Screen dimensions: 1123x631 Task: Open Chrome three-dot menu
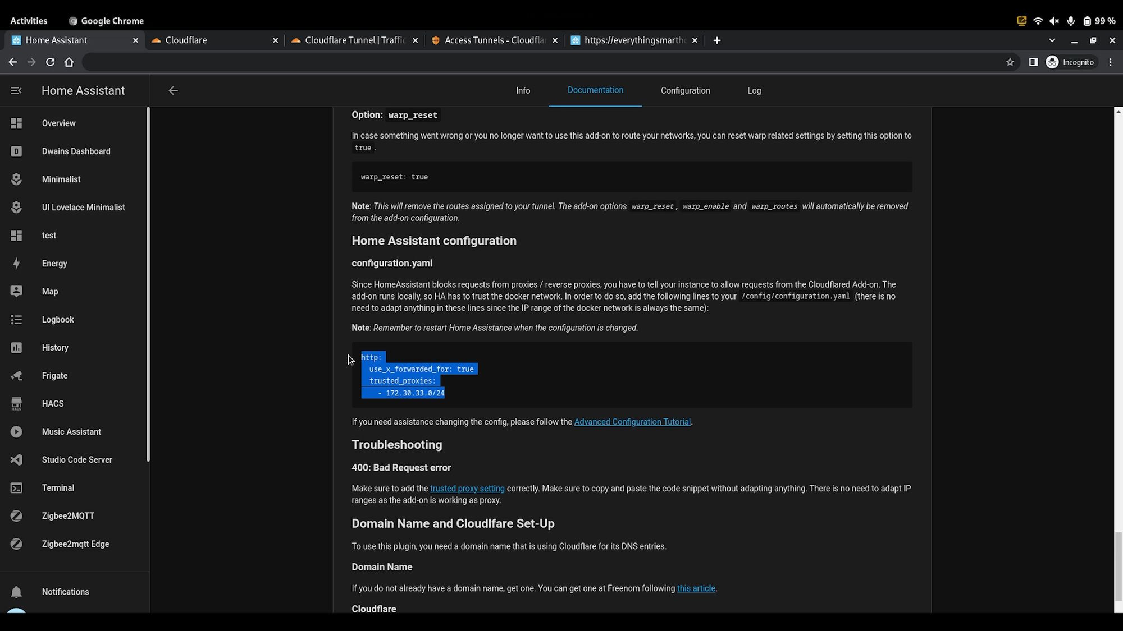pyautogui.click(x=1110, y=62)
